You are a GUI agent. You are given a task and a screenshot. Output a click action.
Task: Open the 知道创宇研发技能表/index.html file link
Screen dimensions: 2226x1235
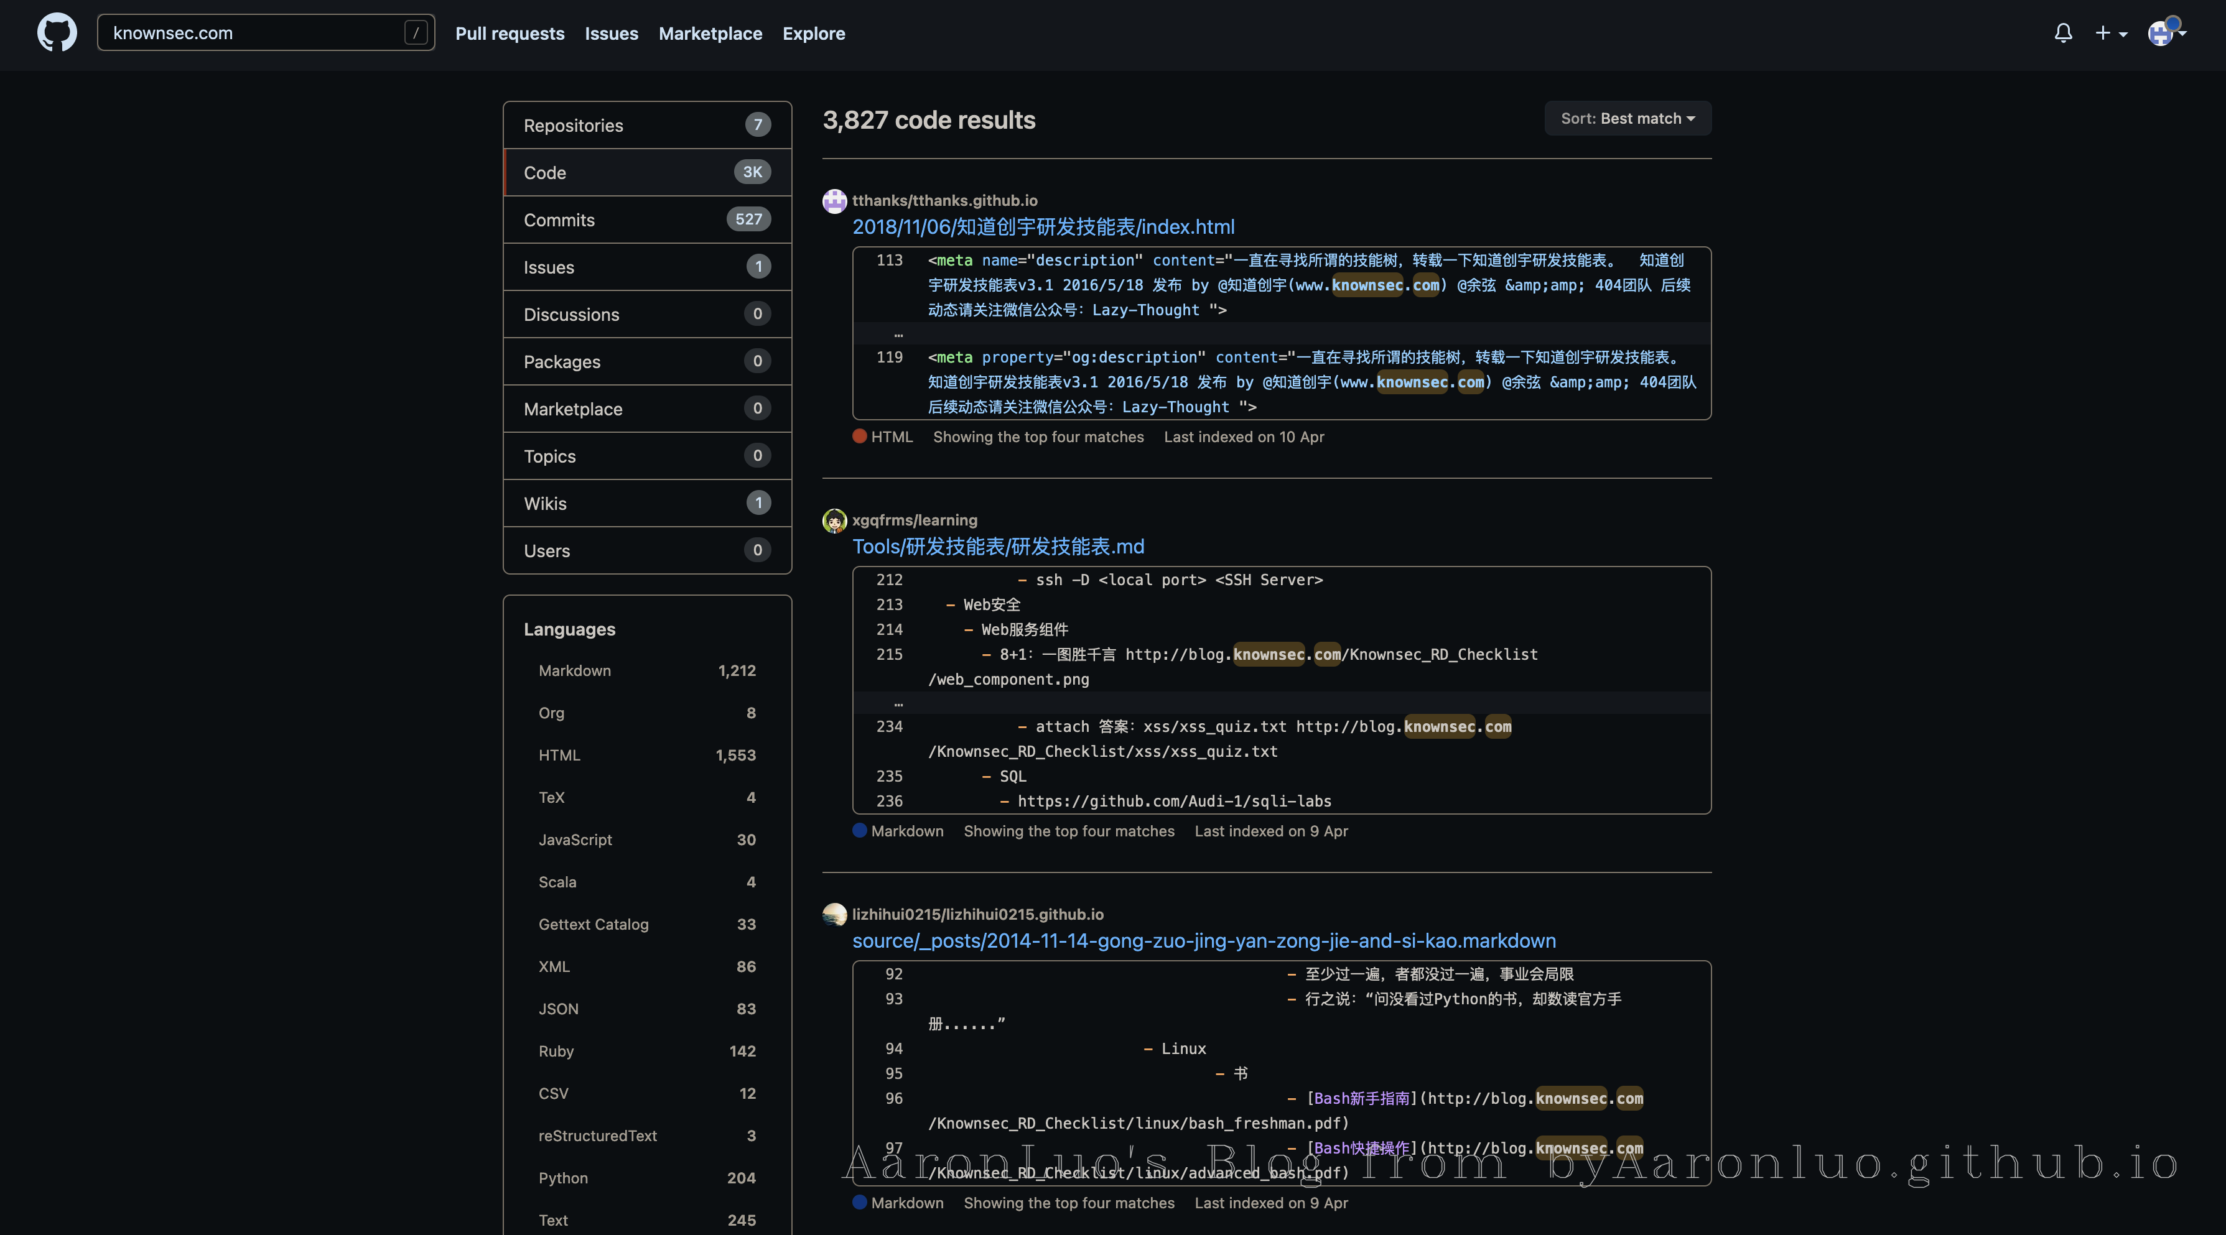[1043, 227]
